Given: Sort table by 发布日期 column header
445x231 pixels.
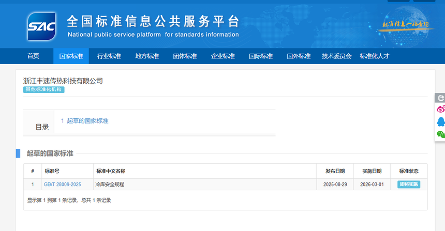Looking at the screenshot, I should [x=335, y=171].
